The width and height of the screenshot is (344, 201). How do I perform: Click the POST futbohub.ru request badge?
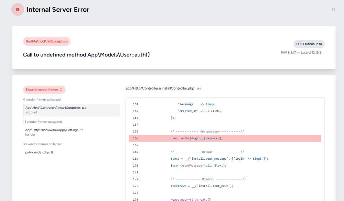(x=309, y=44)
